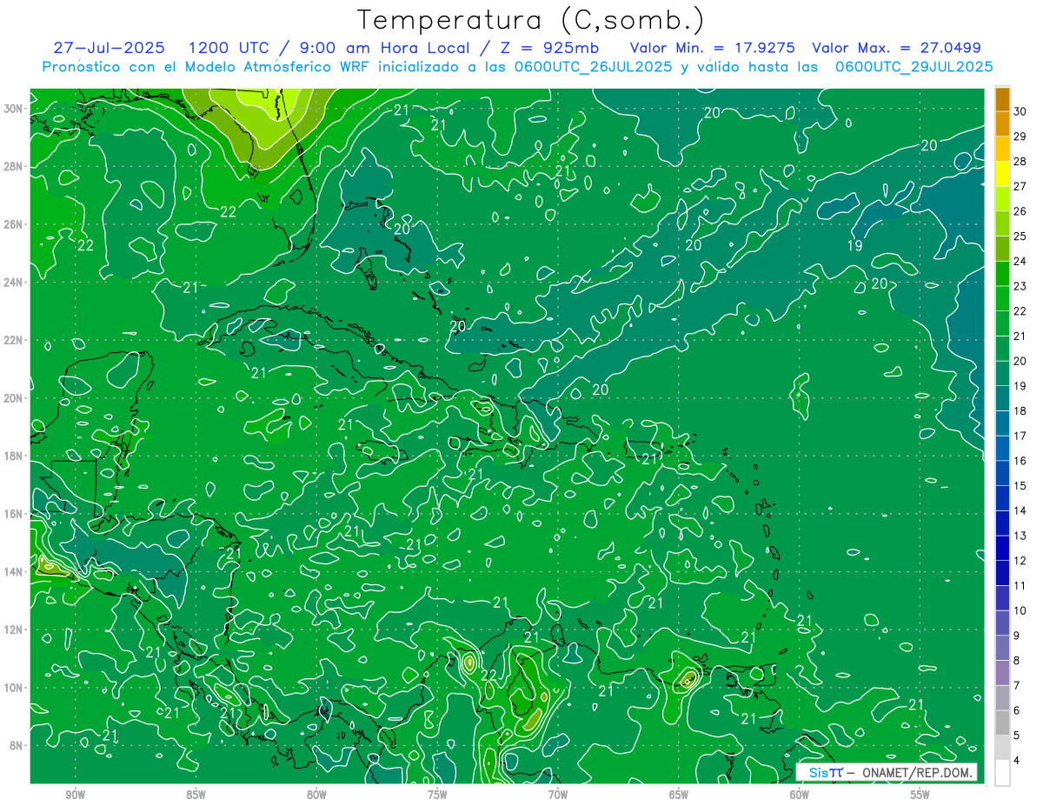
Task: Click the "80W" longitude label
Action: coord(316,795)
